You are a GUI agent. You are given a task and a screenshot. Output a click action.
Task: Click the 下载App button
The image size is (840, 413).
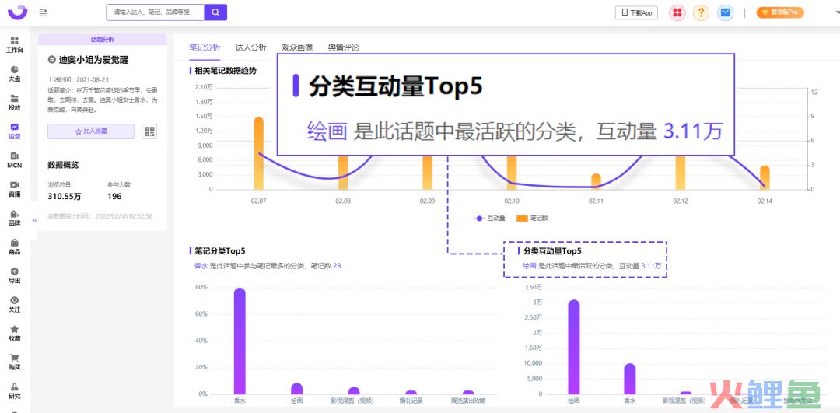coord(636,13)
